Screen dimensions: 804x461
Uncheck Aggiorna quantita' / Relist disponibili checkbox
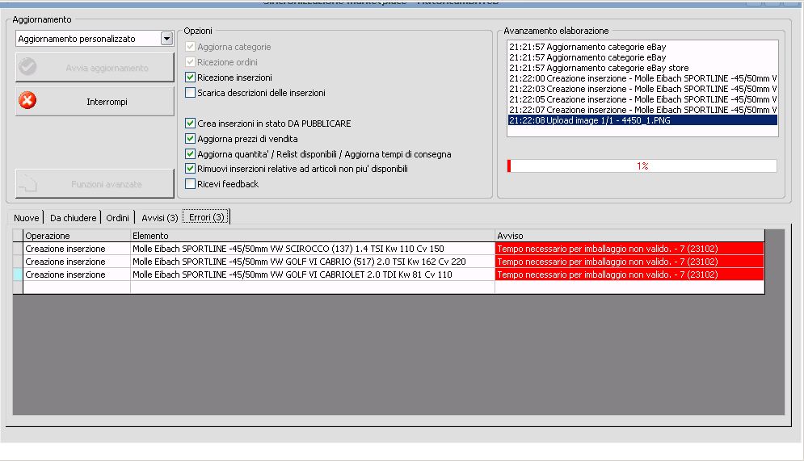190,154
